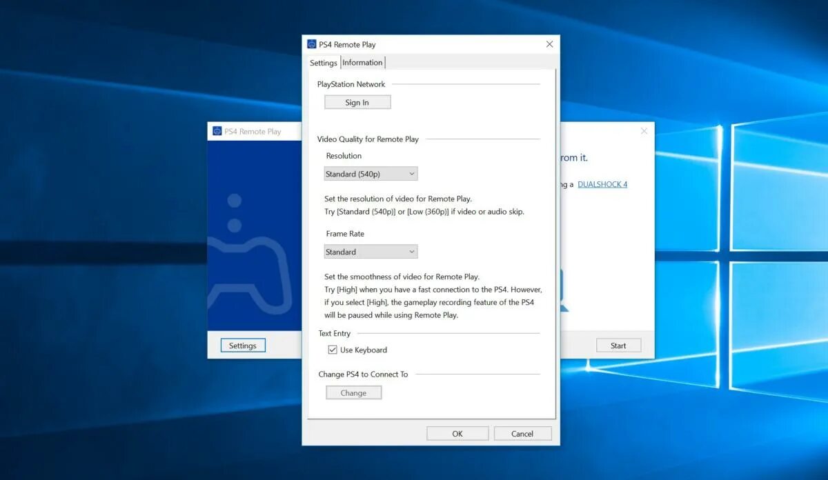The image size is (828, 480).
Task: Click the PS4 Remote Play dialog title text
Action: [347, 44]
